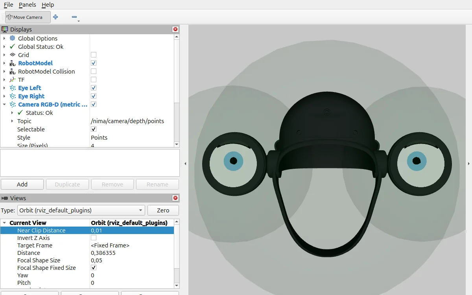Expand the Global Status: Ok item
Image resolution: width=472 pixels, height=295 pixels.
[4, 46]
